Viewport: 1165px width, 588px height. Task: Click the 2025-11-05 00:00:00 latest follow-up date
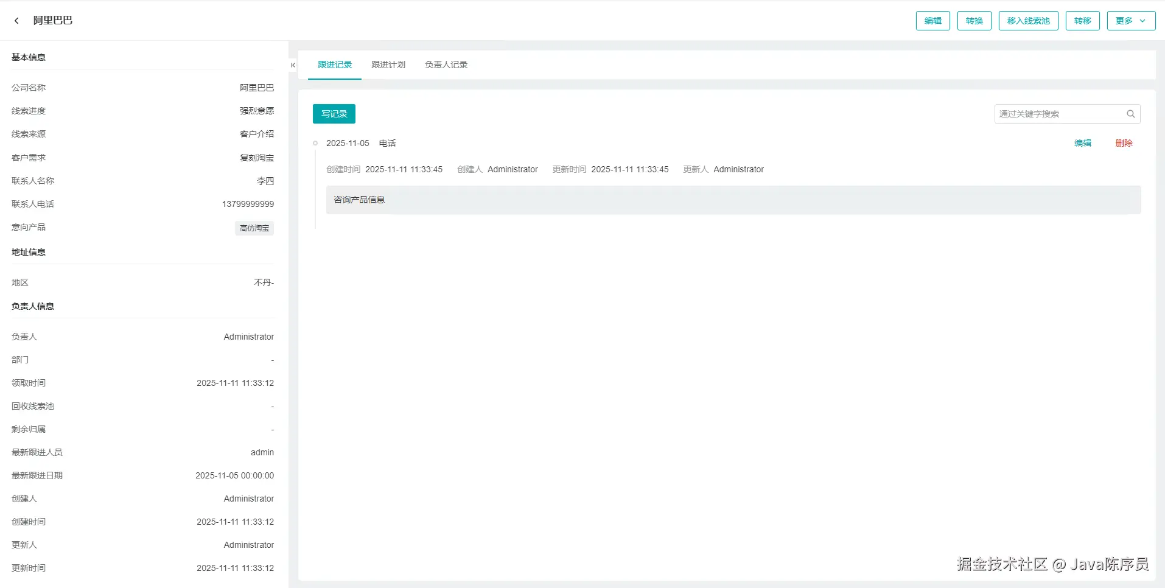coord(235,475)
